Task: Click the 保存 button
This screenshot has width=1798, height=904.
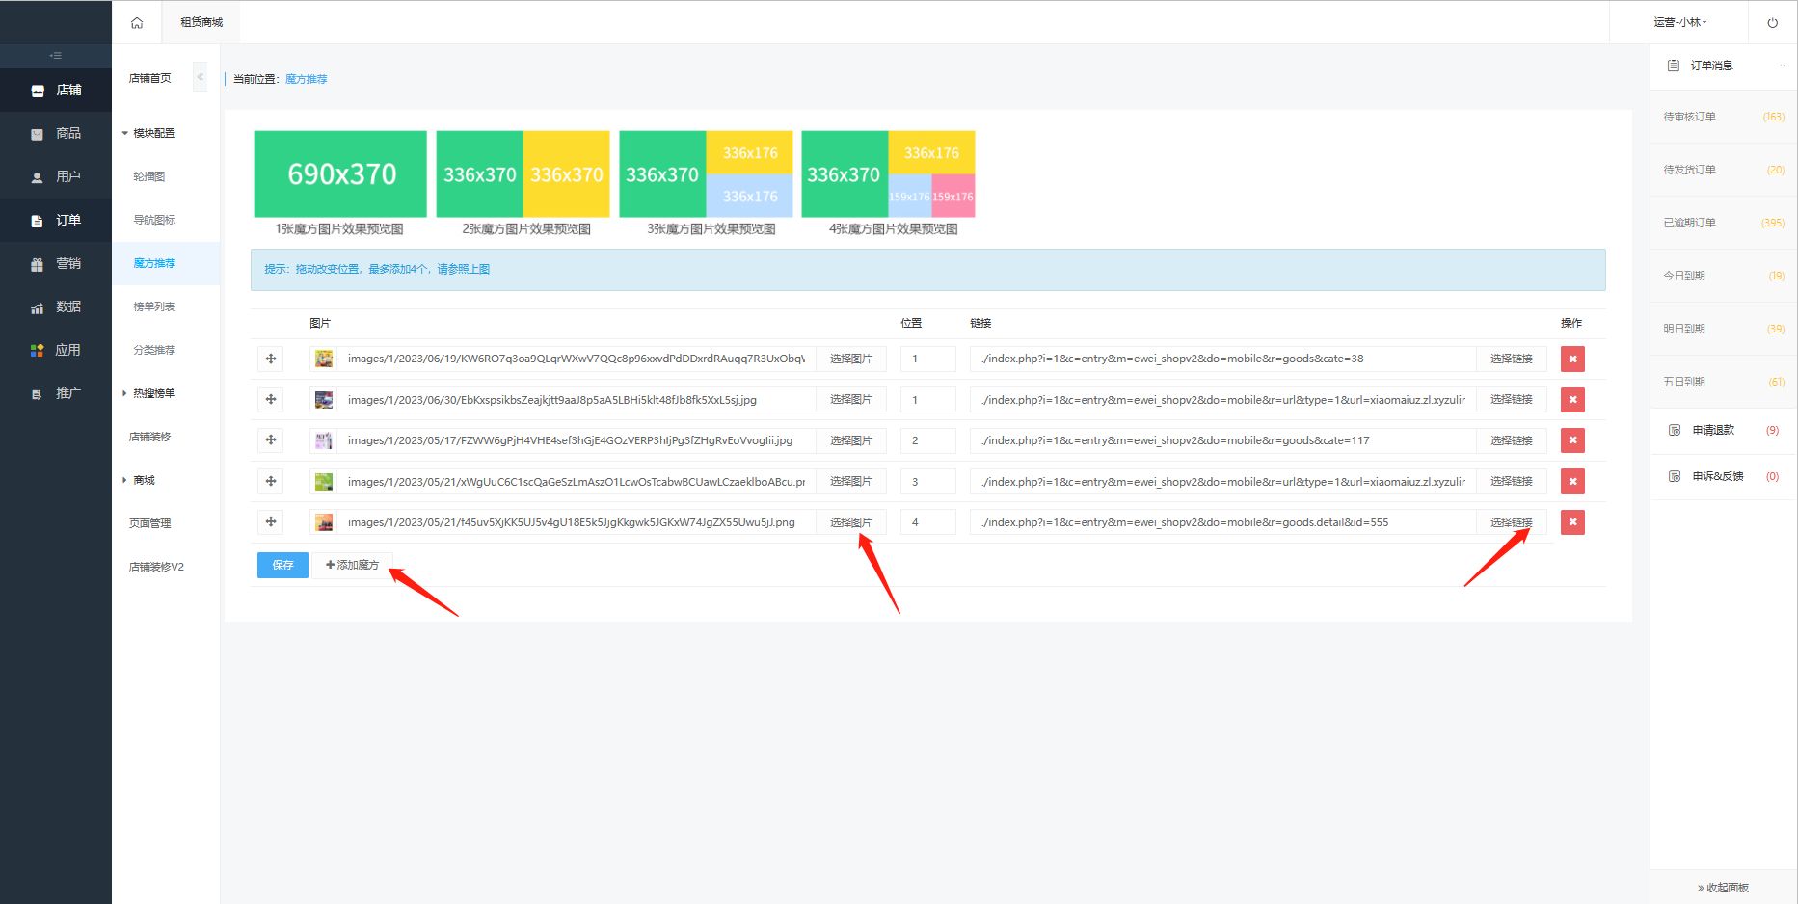Action: click(x=282, y=565)
